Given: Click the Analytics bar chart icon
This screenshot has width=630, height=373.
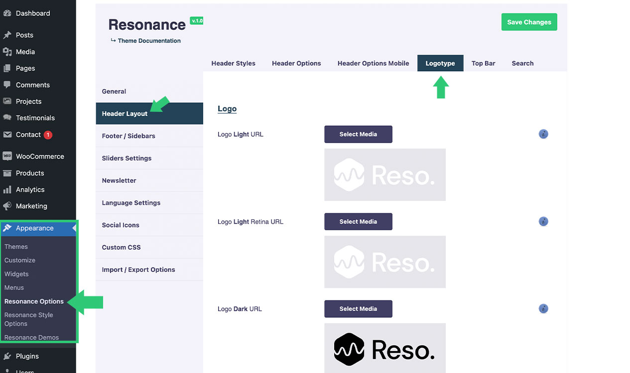Looking at the screenshot, I should [7, 189].
